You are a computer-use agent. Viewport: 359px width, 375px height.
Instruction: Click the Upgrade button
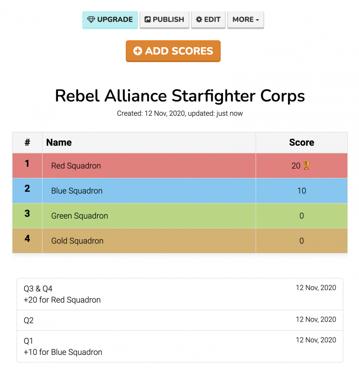coord(110,20)
